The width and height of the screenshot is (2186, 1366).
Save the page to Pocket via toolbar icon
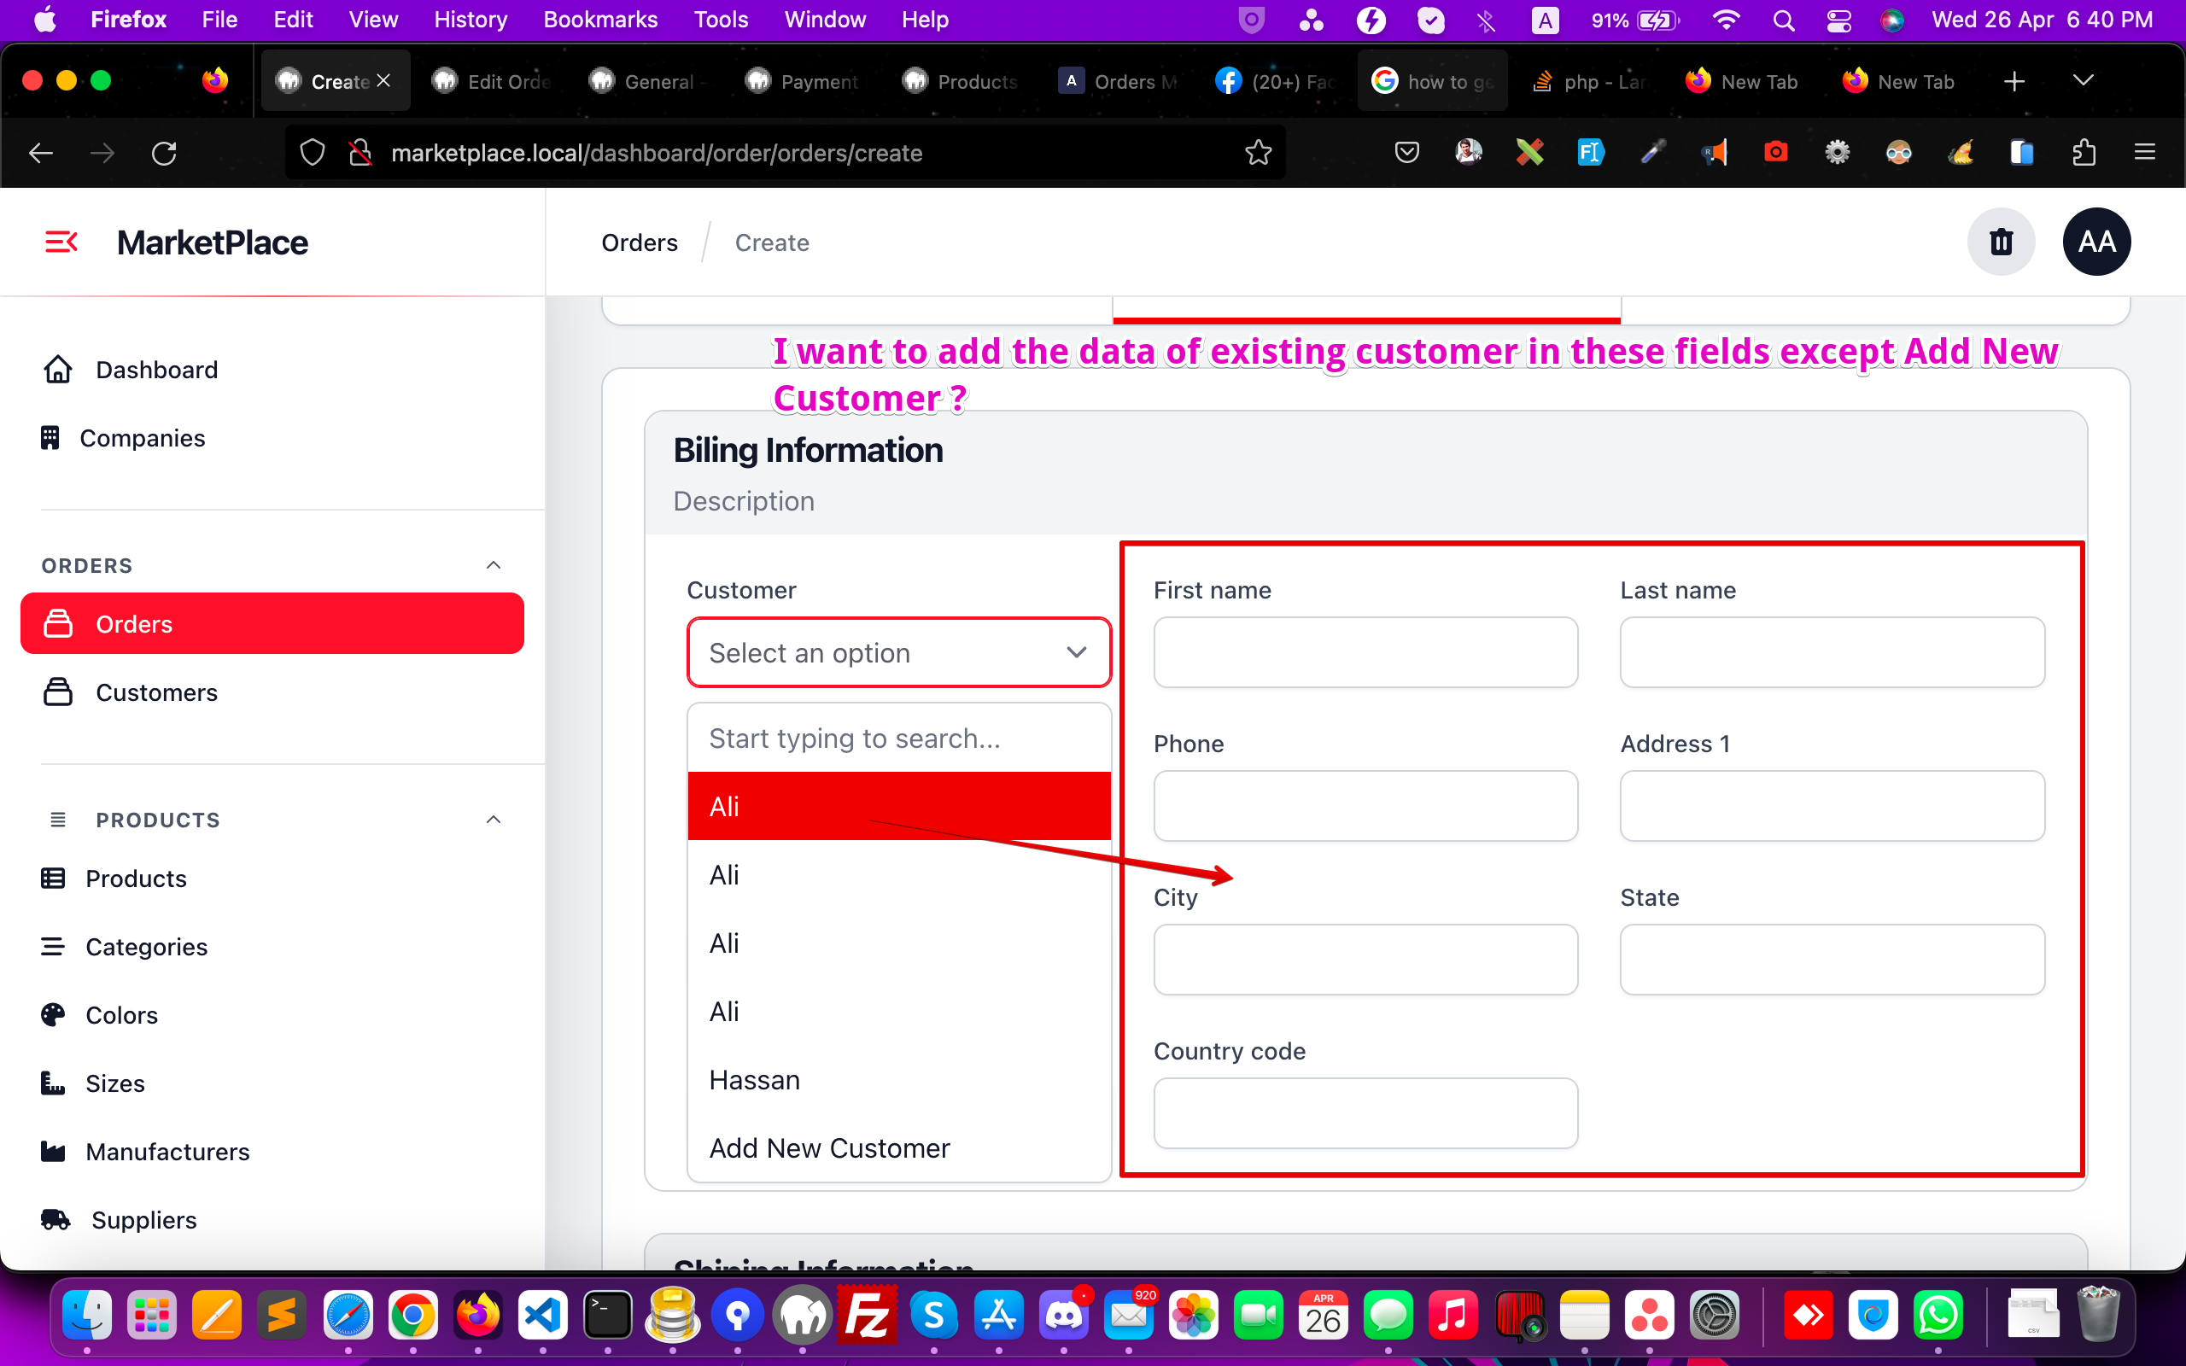1406,153
